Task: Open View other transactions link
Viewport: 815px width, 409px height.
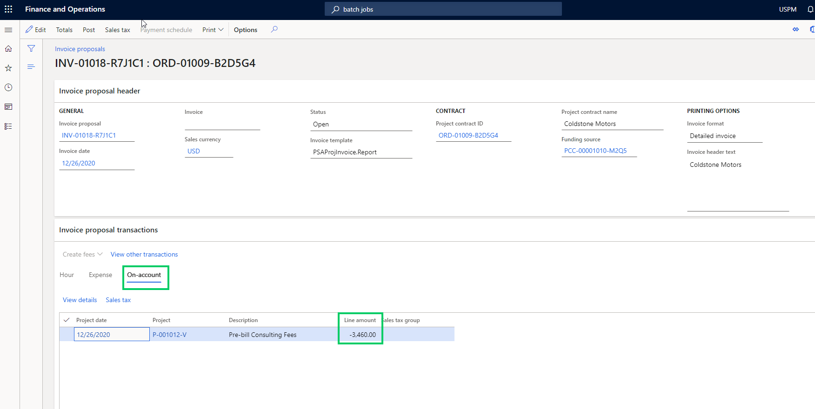Action: tap(144, 254)
